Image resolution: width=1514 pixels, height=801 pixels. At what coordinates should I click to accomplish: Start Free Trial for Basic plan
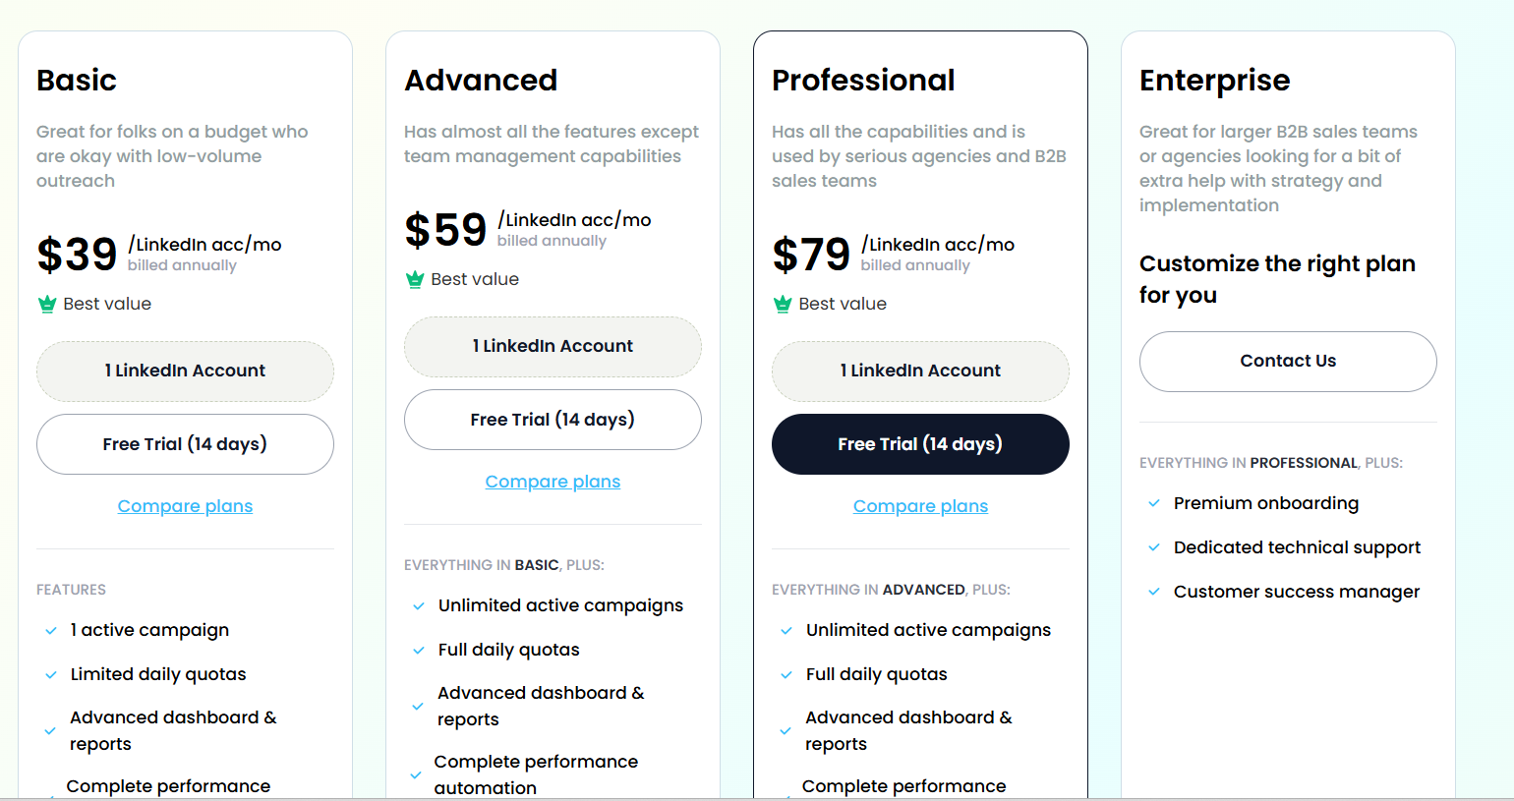(x=185, y=444)
